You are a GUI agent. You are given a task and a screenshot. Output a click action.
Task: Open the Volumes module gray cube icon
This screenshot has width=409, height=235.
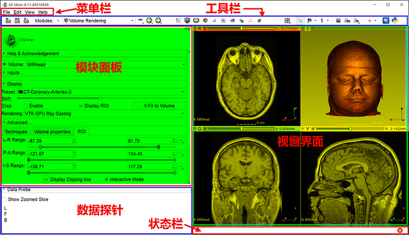point(187,20)
